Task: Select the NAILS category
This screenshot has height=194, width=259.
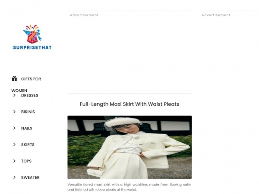Action: [27, 128]
